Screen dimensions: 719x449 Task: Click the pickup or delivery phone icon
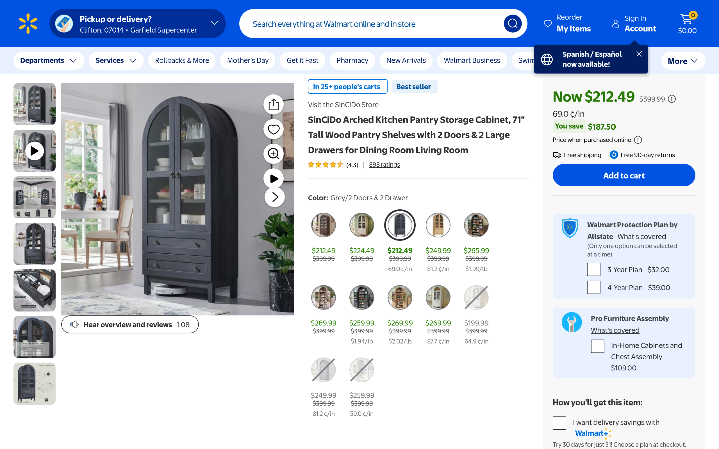click(64, 24)
